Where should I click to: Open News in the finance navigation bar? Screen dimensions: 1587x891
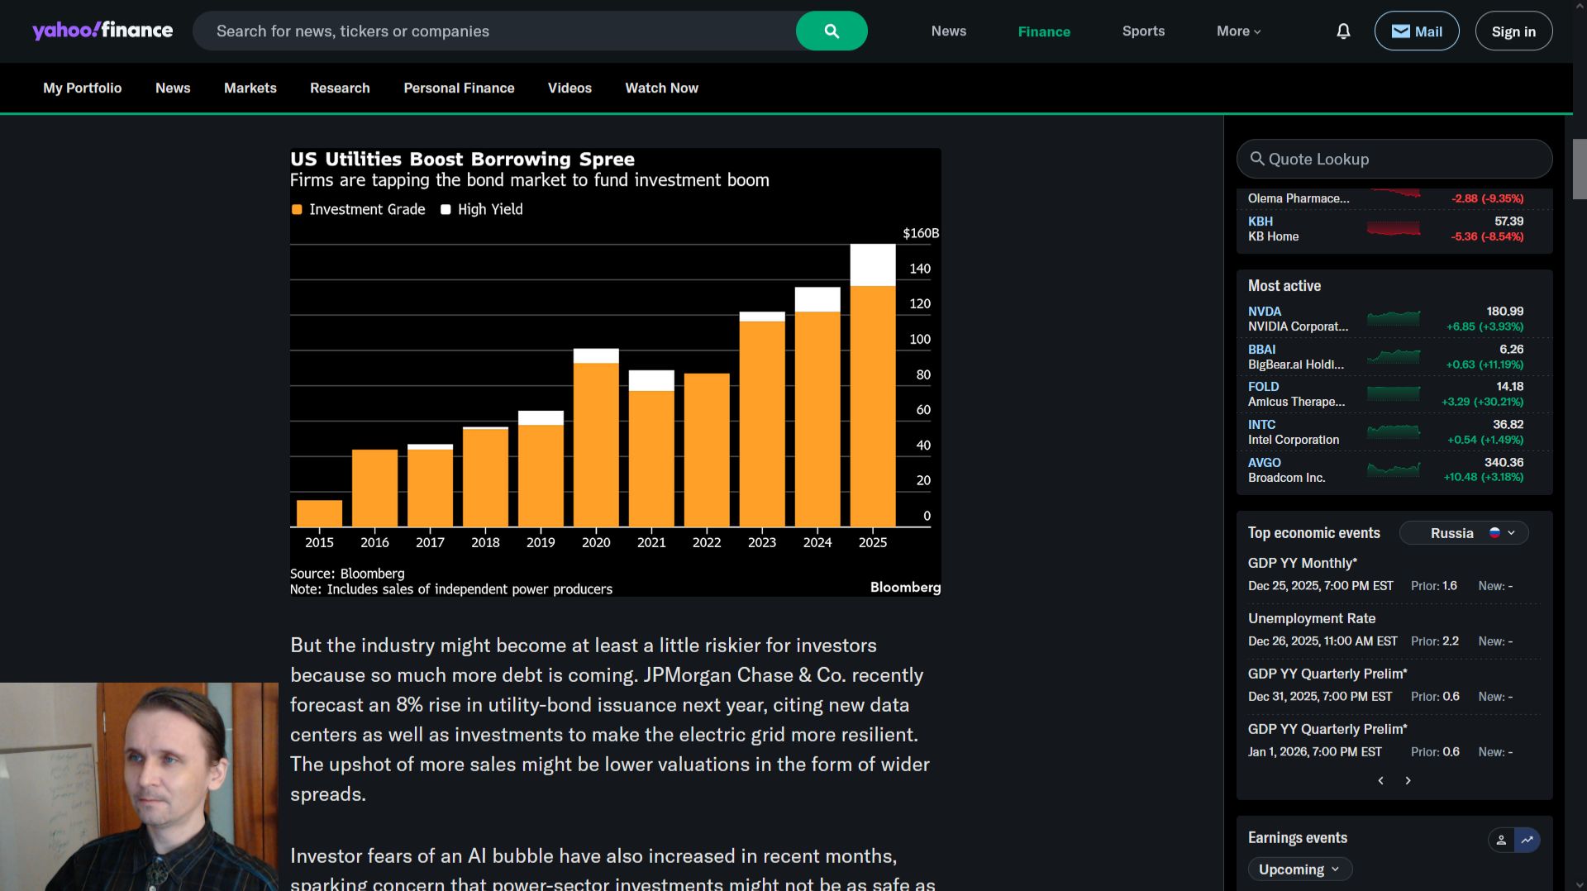coord(173,88)
